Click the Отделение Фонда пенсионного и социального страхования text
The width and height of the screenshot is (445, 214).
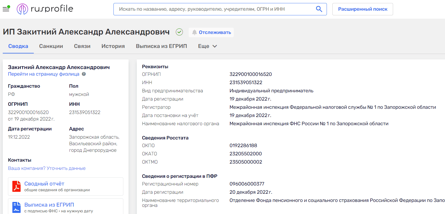pos(337,200)
